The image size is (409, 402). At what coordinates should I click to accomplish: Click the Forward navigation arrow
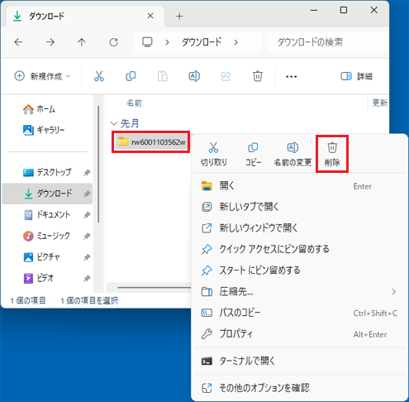point(50,42)
